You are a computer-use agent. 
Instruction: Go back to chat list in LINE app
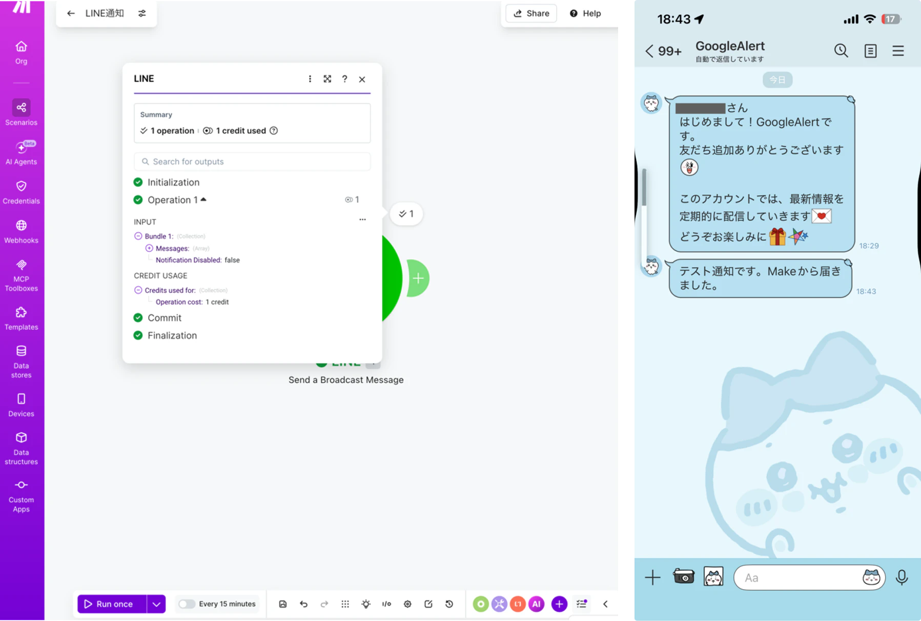click(x=649, y=51)
